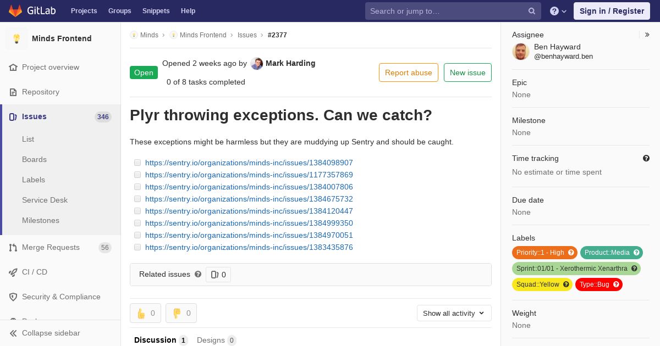Open Boards submenu item
Screen dimensions: 660x346
click(x=34, y=159)
